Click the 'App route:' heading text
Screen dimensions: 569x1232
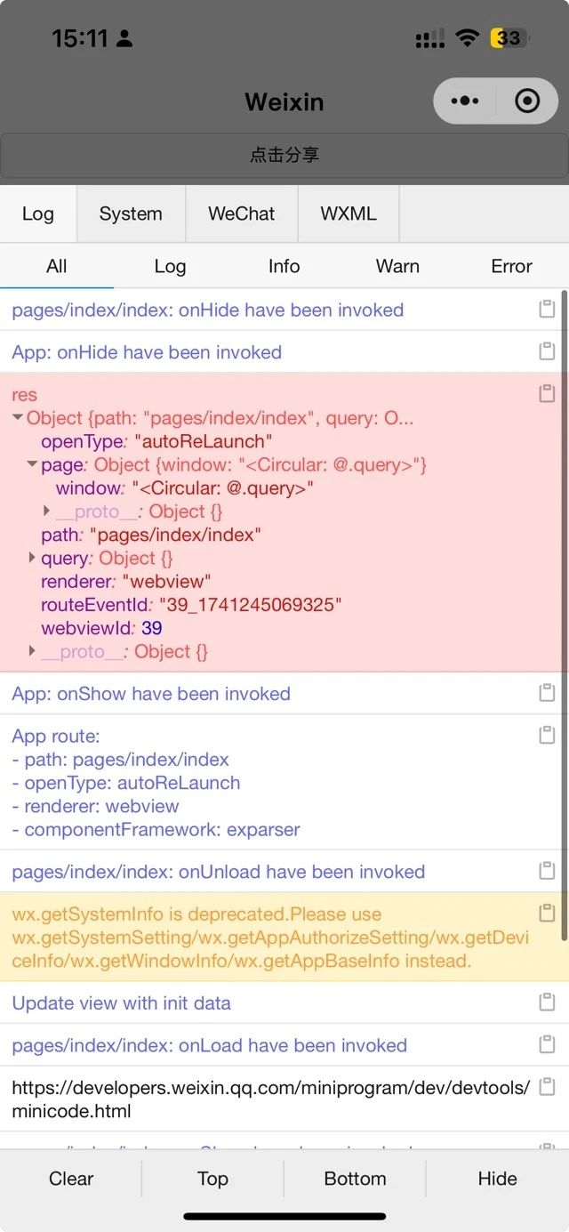(x=56, y=737)
